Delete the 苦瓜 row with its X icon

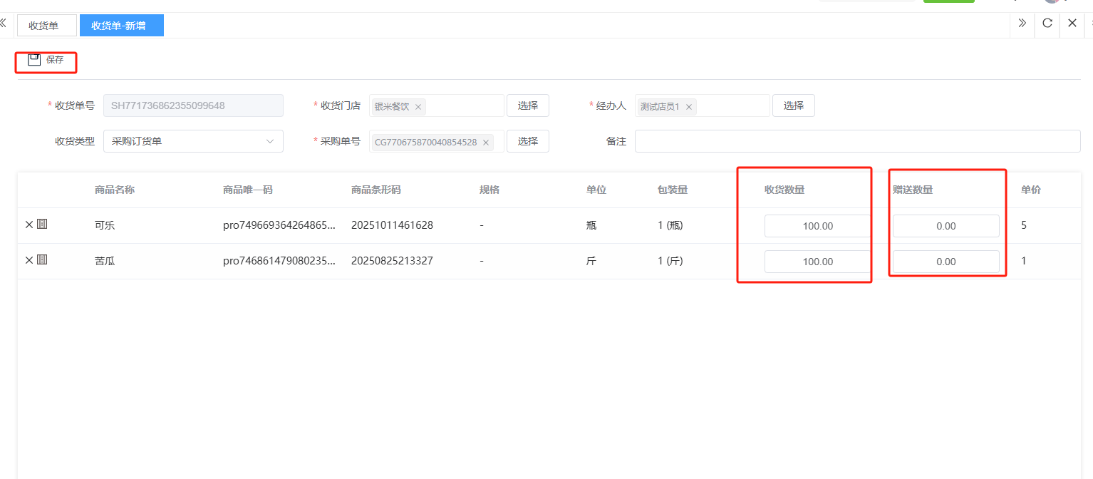[x=29, y=260]
